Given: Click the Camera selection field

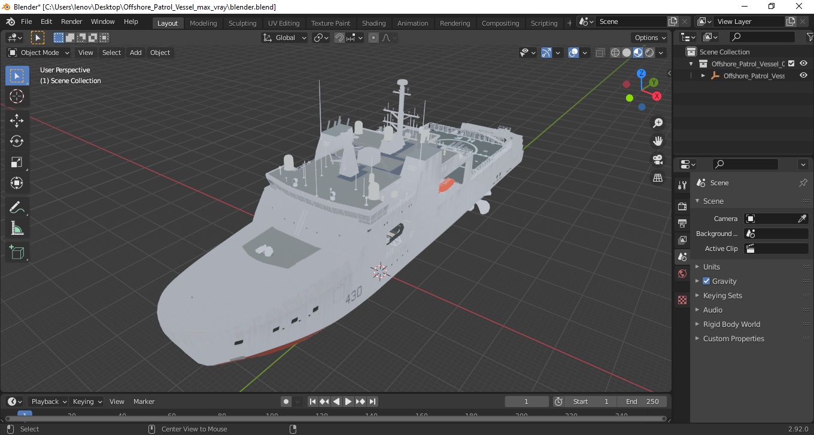Looking at the screenshot, I should [x=776, y=219].
